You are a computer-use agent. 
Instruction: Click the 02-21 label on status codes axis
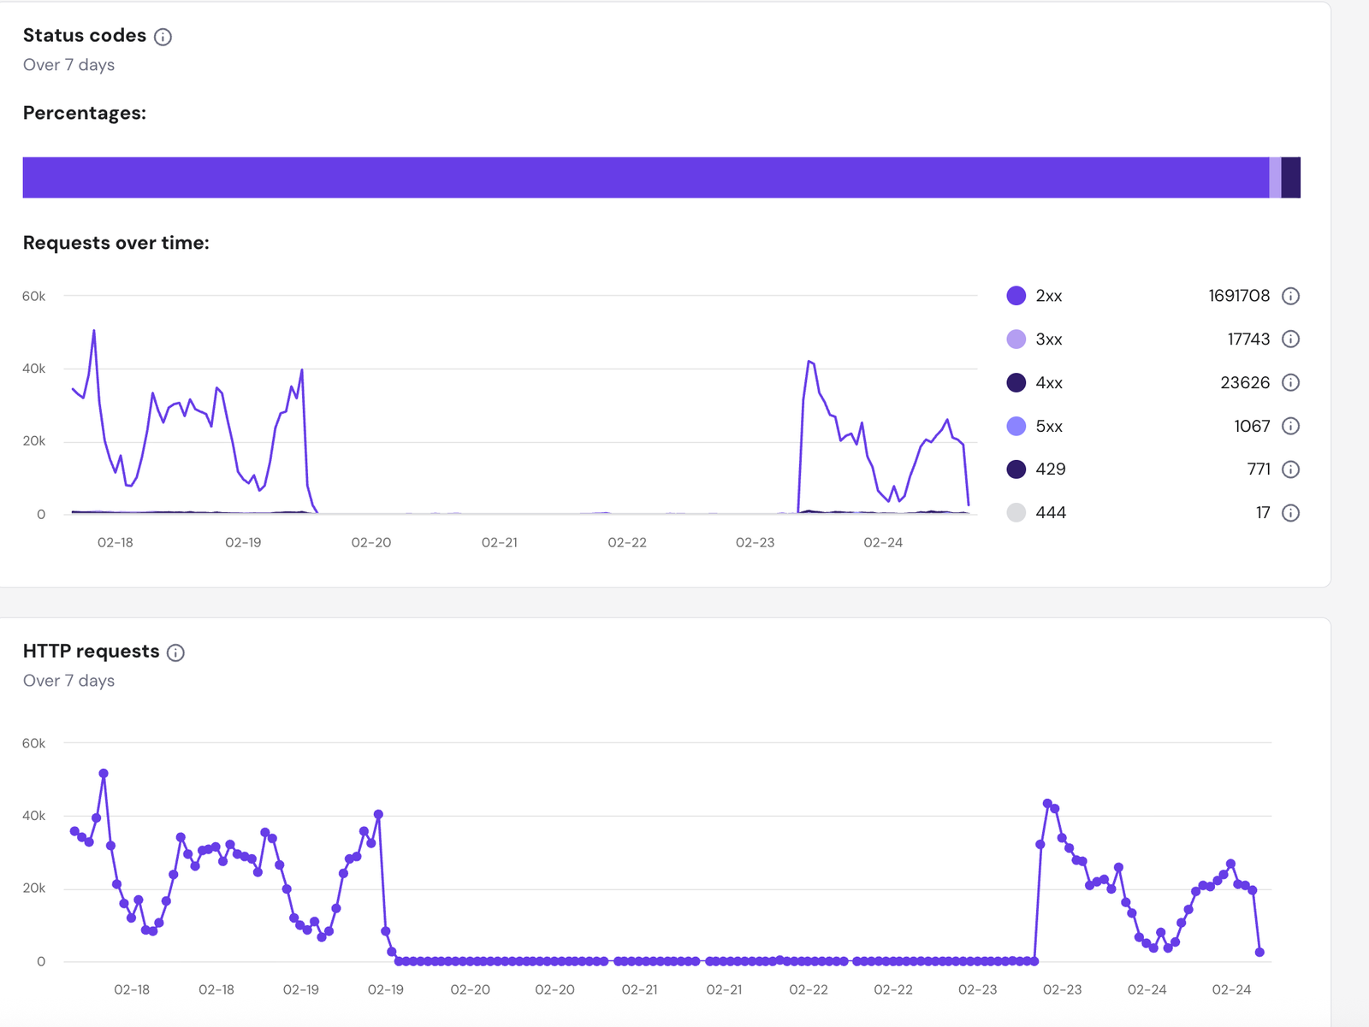(499, 543)
